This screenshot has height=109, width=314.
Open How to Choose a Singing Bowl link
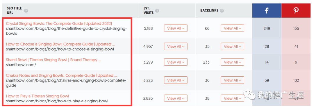[60, 44]
